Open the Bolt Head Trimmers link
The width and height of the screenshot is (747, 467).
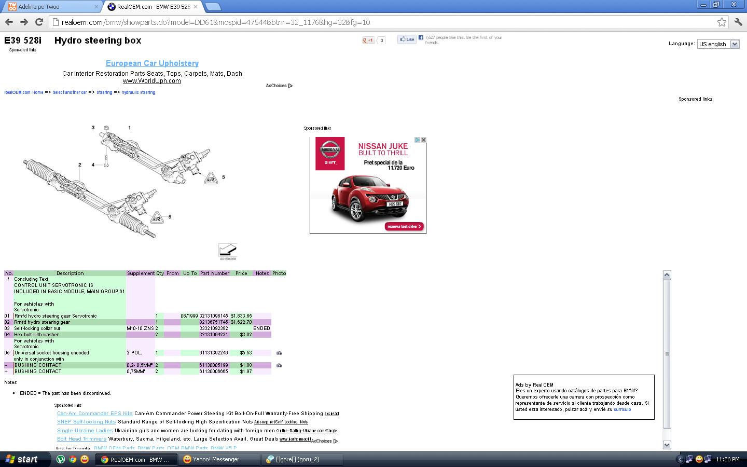click(x=82, y=438)
